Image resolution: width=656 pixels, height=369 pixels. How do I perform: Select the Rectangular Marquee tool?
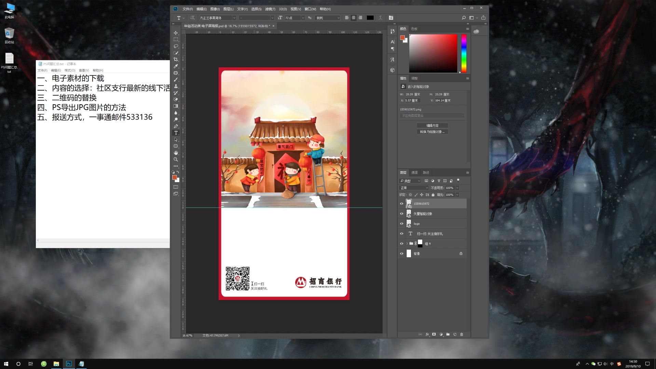tap(176, 40)
